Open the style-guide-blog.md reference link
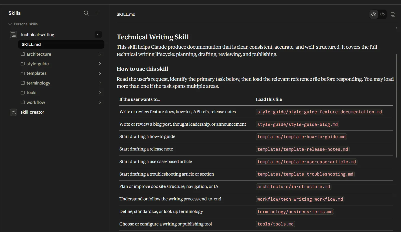The width and height of the screenshot is (401, 232). (x=297, y=124)
